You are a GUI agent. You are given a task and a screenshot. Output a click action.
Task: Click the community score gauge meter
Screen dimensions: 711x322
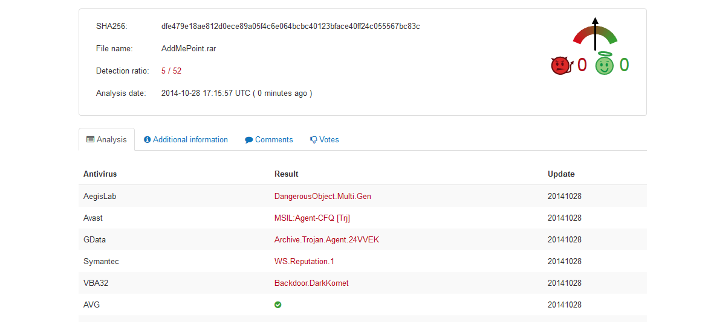[x=596, y=35]
